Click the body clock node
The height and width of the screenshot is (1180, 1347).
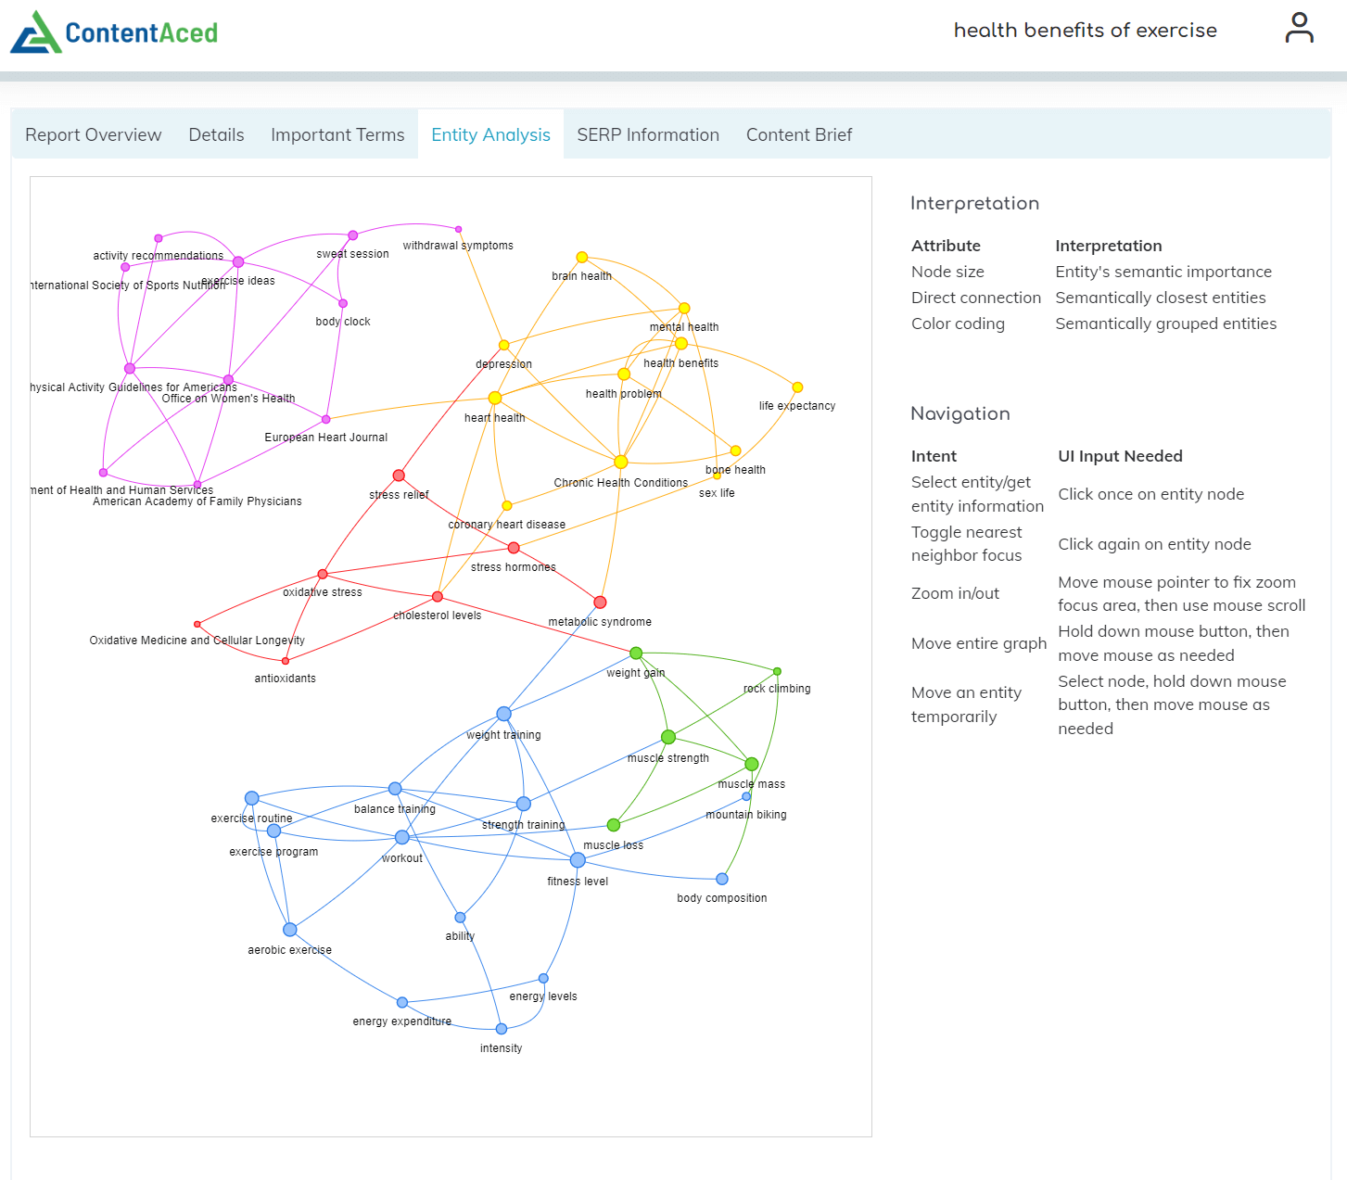pos(343,303)
